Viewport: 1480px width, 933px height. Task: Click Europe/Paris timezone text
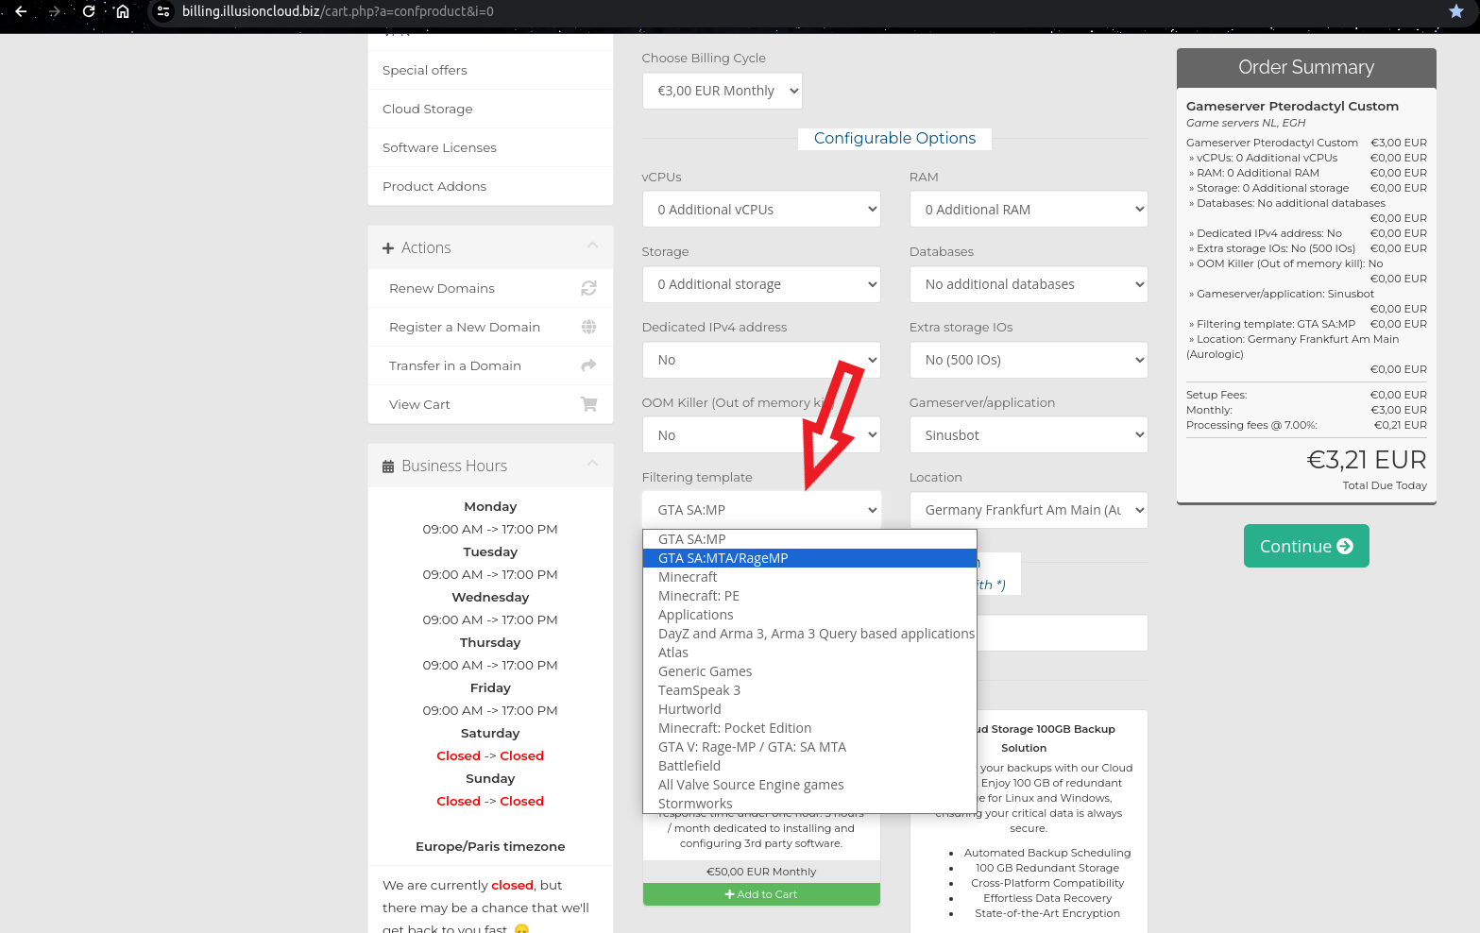490,846
